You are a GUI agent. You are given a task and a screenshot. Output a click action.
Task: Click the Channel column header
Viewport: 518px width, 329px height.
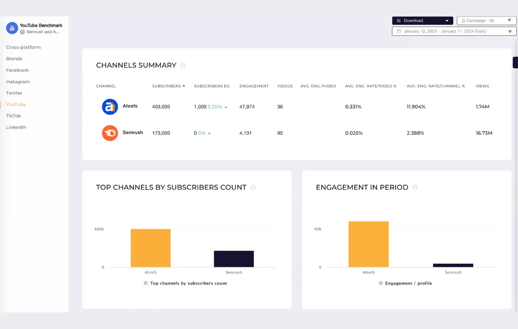click(106, 86)
